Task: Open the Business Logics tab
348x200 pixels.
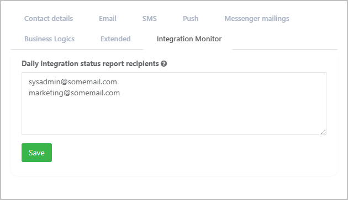Action: pyautogui.click(x=50, y=39)
